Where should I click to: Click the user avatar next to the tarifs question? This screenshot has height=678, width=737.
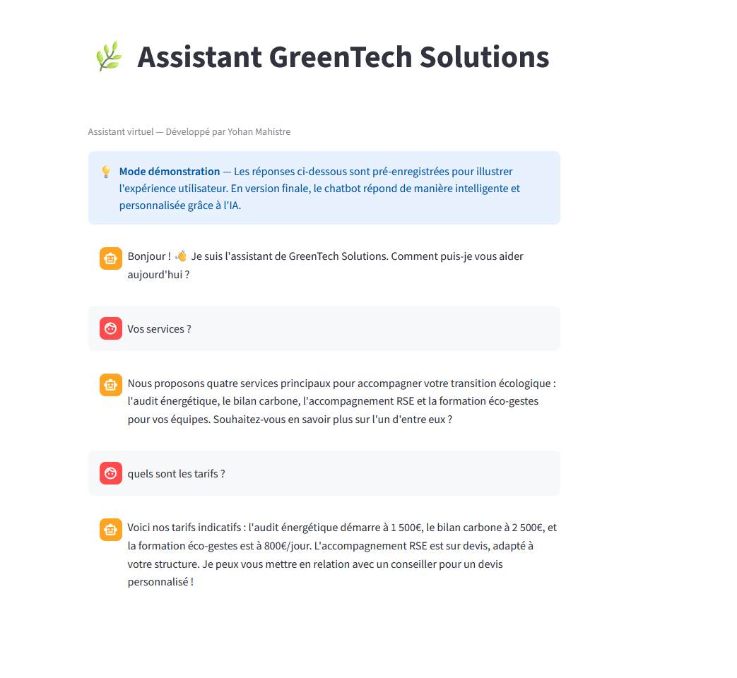click(x=110, y=473)
